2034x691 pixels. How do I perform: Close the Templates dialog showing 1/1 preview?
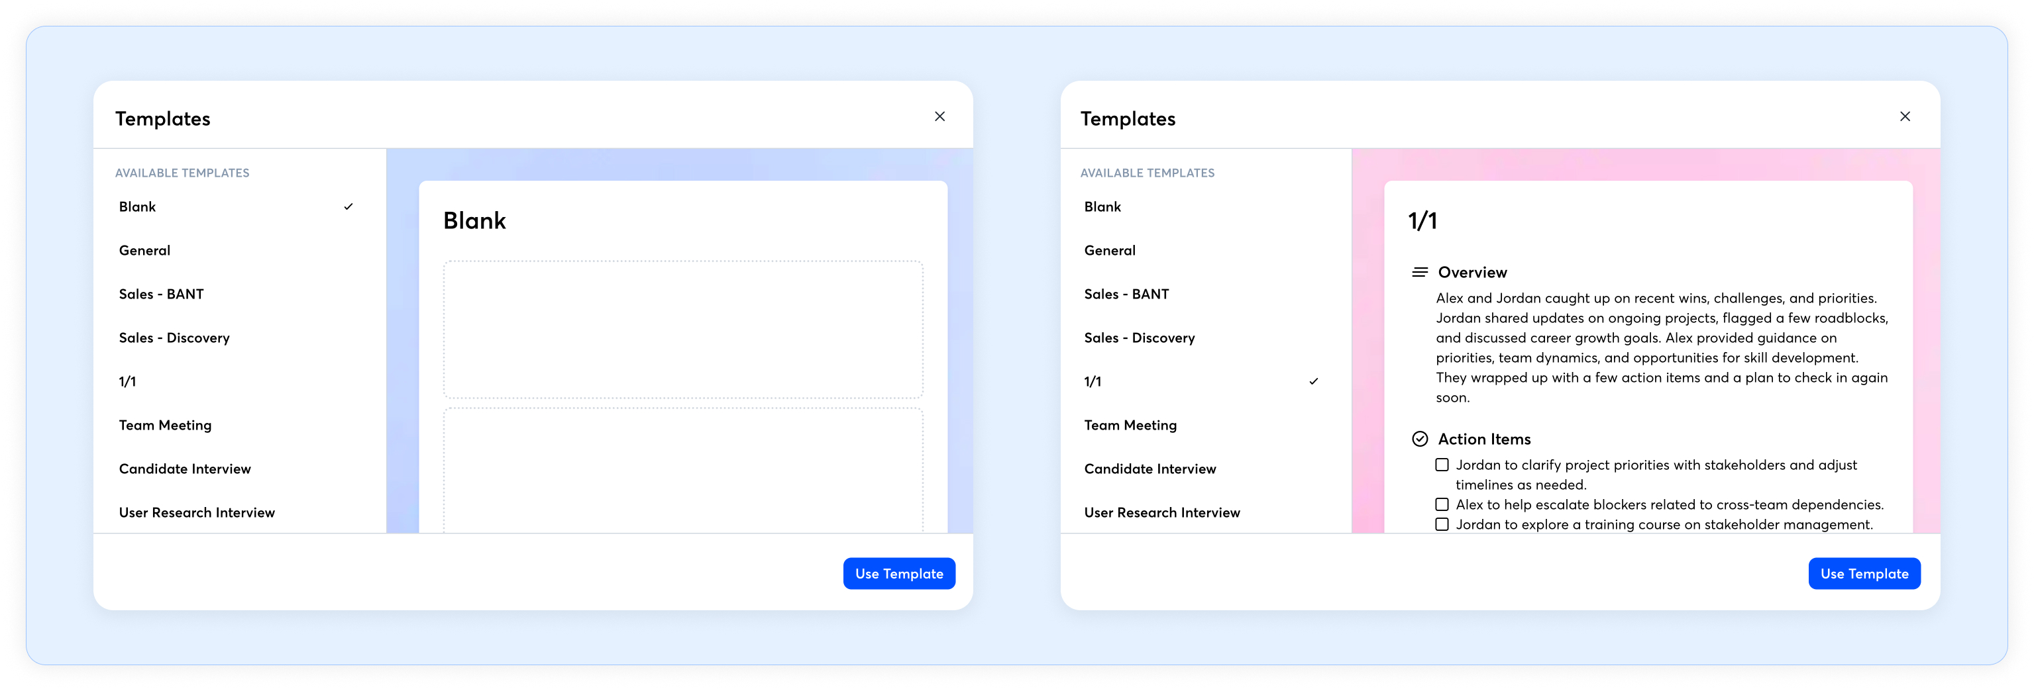(x=1903, y=116)
